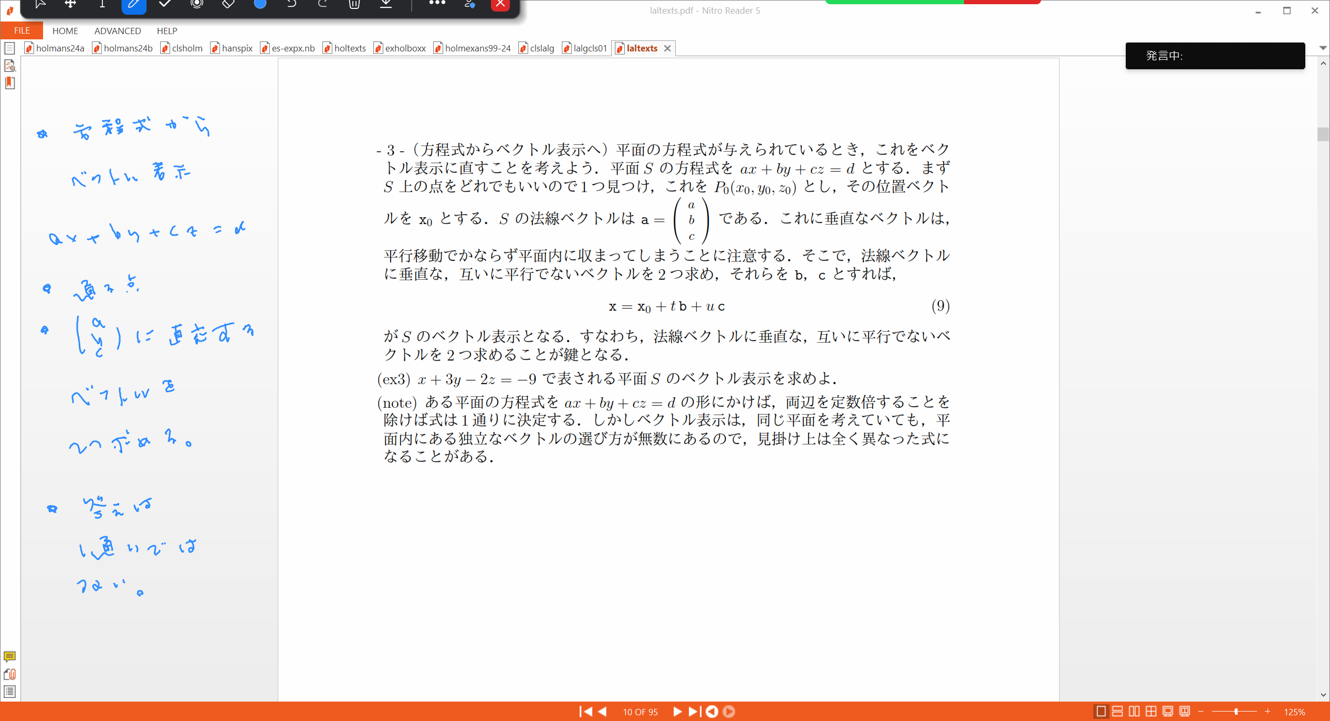Open the comments panel icon
The height and width of the screenshot is (721, 1330).
pos(9,656)
